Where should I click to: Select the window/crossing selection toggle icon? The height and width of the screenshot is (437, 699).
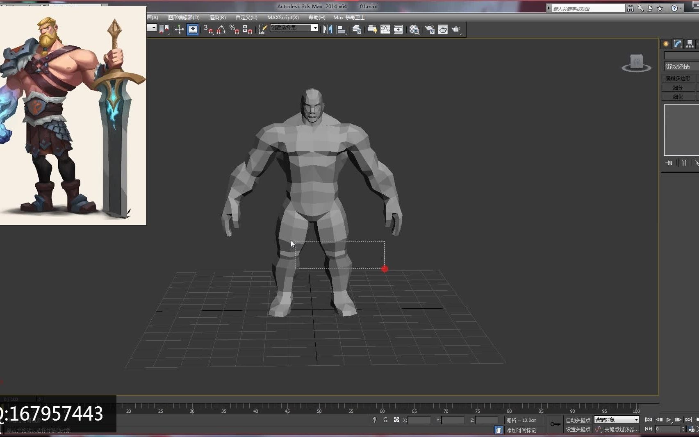(x=164, y=29)
